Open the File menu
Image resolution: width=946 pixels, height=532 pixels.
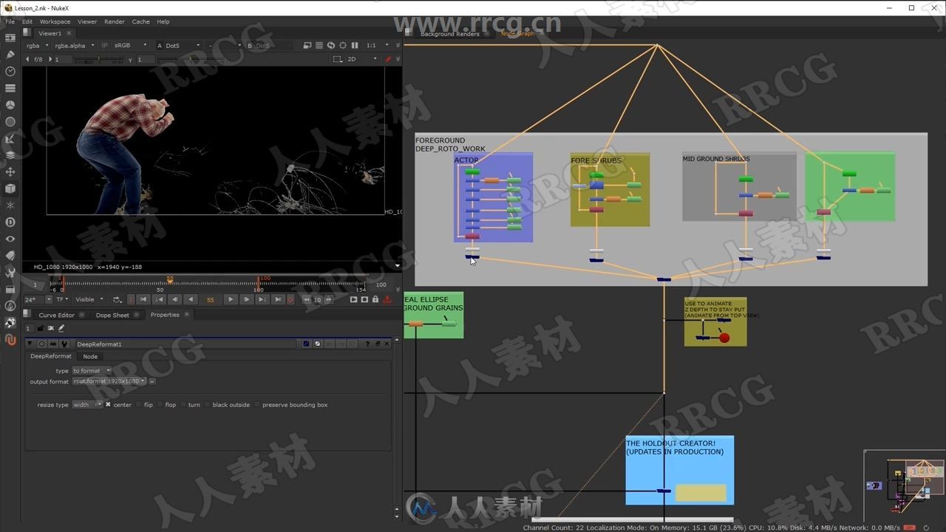(x=10, y=21)
